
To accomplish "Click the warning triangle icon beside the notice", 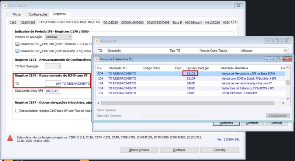I will [x=10, y=138].
